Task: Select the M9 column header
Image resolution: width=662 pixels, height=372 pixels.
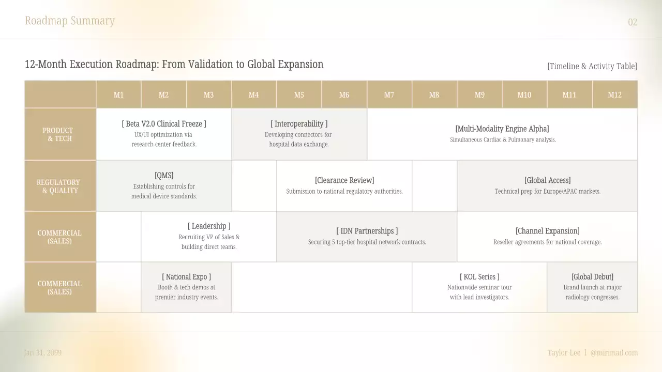Action: [479, 95]
